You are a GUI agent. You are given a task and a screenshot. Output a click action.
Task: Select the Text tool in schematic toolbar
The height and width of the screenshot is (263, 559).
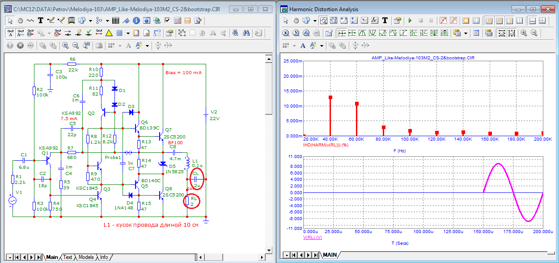tap(41, 20)
